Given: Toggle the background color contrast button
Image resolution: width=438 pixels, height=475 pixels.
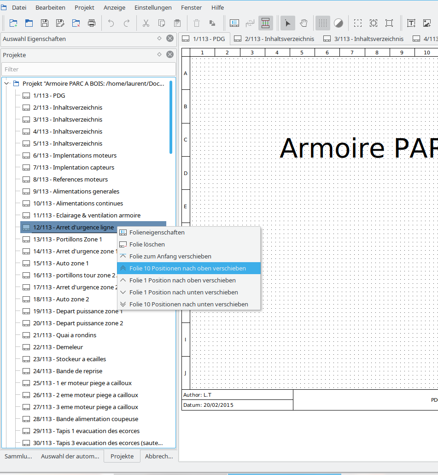Looking at the screenshot, I should click(x=339, y=23).
